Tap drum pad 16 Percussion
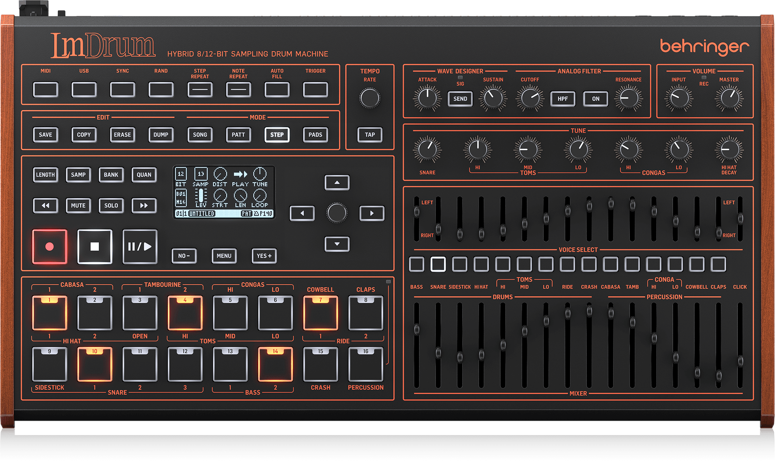Image resolution: width=775 pixels, height=461 pixels. tap(366, 364)
